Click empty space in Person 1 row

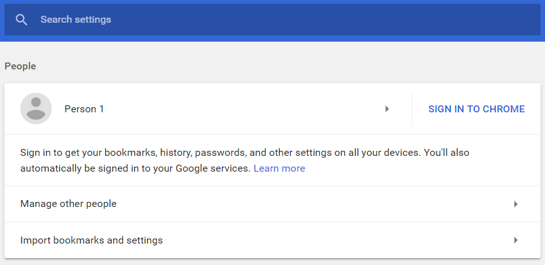[x=243, y=109]
